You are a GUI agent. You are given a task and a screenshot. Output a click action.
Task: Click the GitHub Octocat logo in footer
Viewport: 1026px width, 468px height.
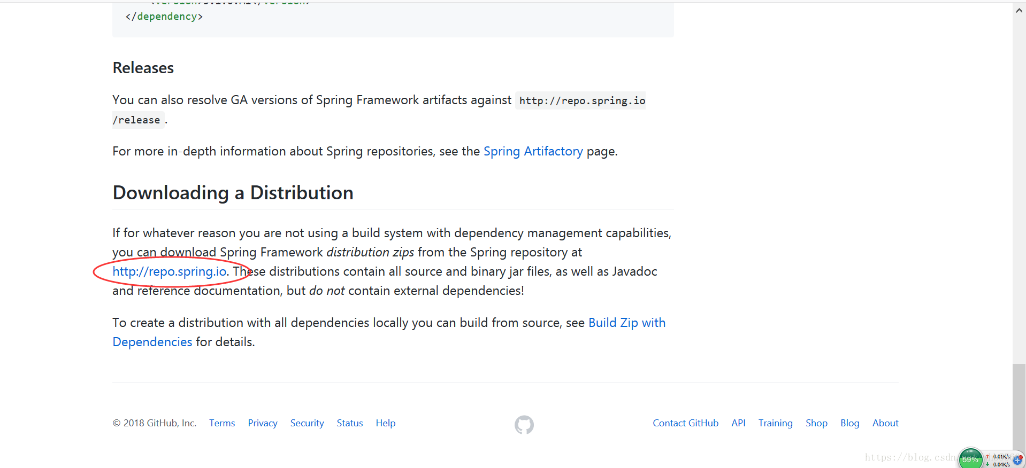tap(524, 425)
